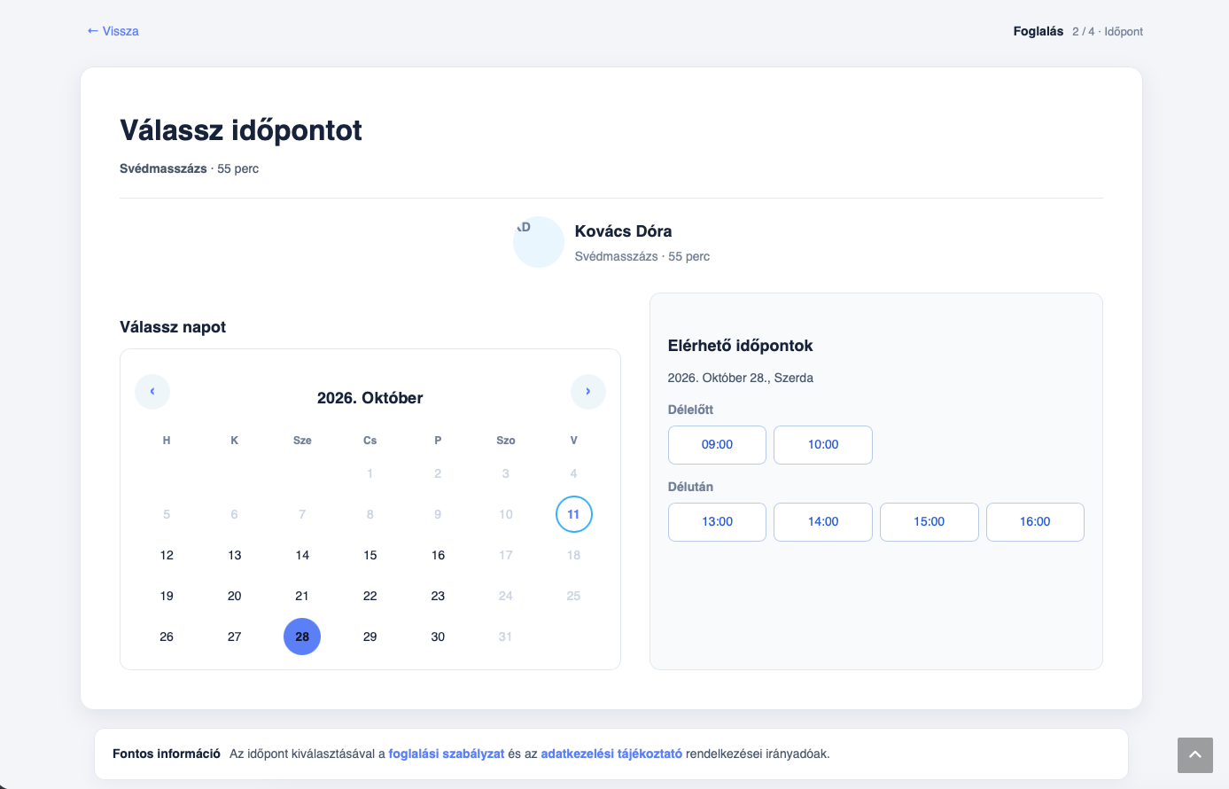The width and height of the screenshot is (1229, 789).
Task: Select the 09:00 time slot
Action: click(717, 445)
